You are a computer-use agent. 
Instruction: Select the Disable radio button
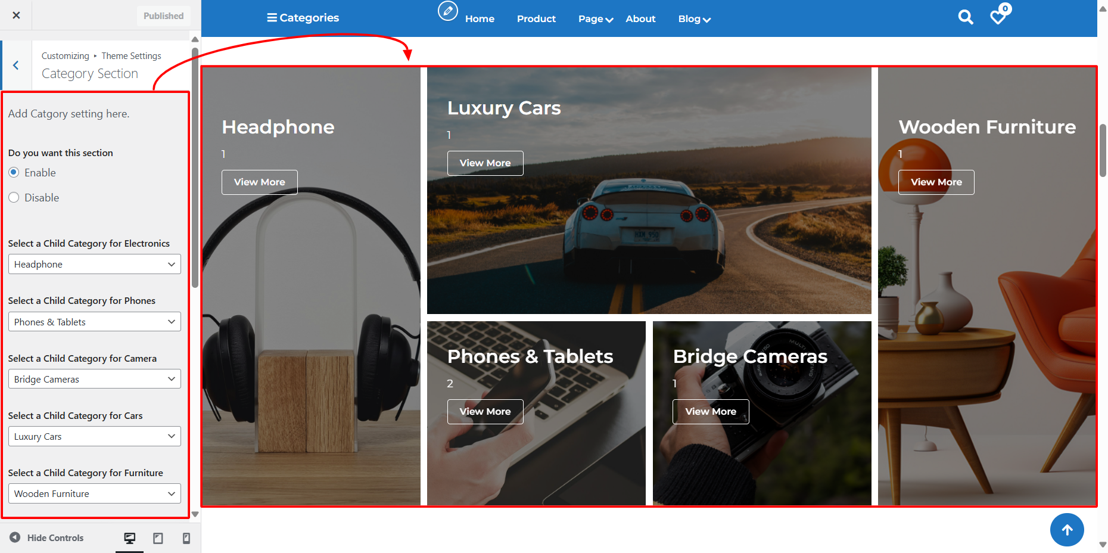point(14,197)
